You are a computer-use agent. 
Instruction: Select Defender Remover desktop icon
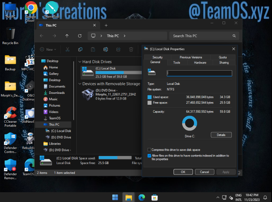coord(10,169)
